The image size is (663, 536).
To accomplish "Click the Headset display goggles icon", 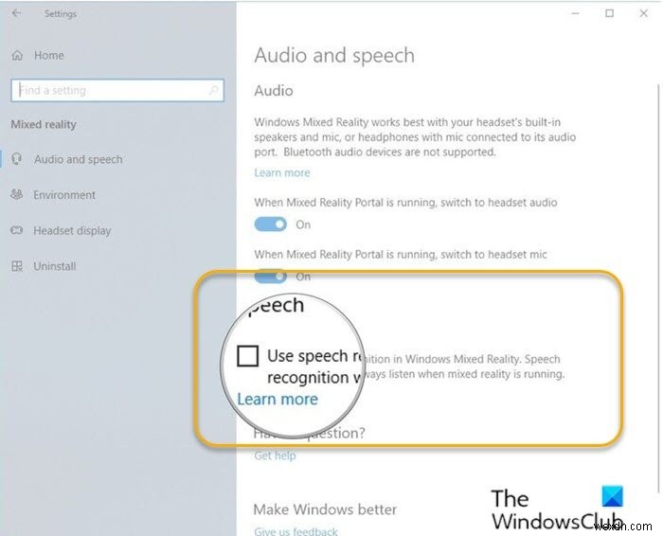I will pos(16,230).
